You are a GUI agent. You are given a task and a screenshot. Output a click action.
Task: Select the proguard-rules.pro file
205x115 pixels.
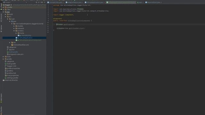point(16,54)
